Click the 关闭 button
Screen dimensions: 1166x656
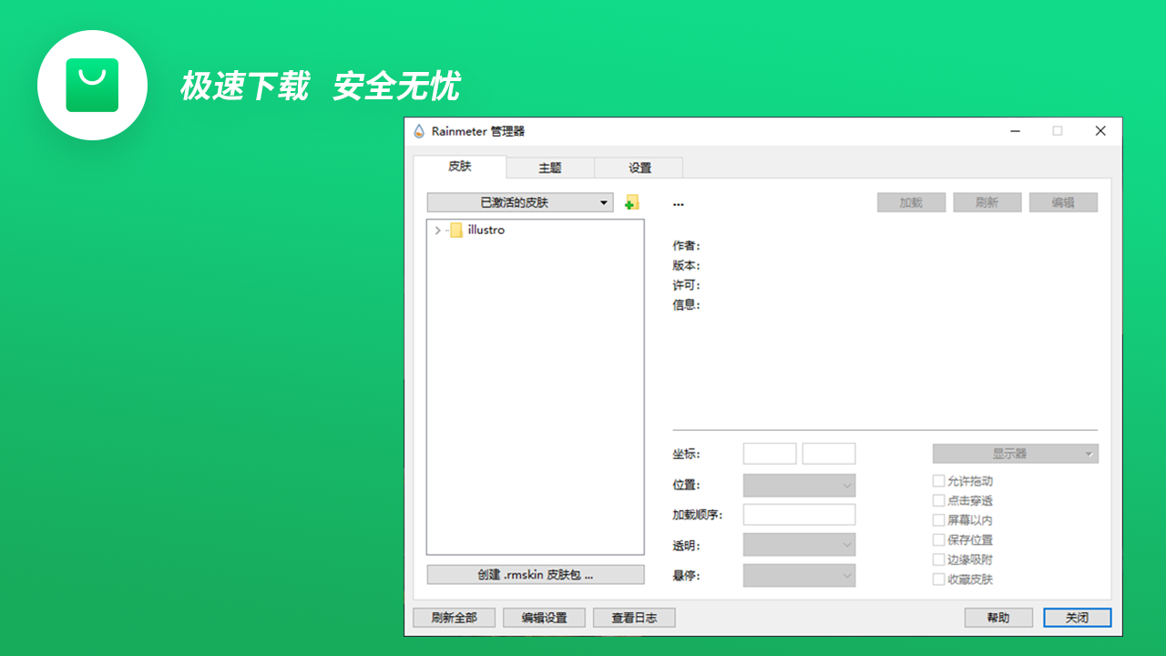[x=1078, y=618]
